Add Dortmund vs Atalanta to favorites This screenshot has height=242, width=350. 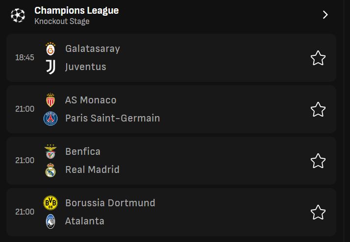click(318, 212)
